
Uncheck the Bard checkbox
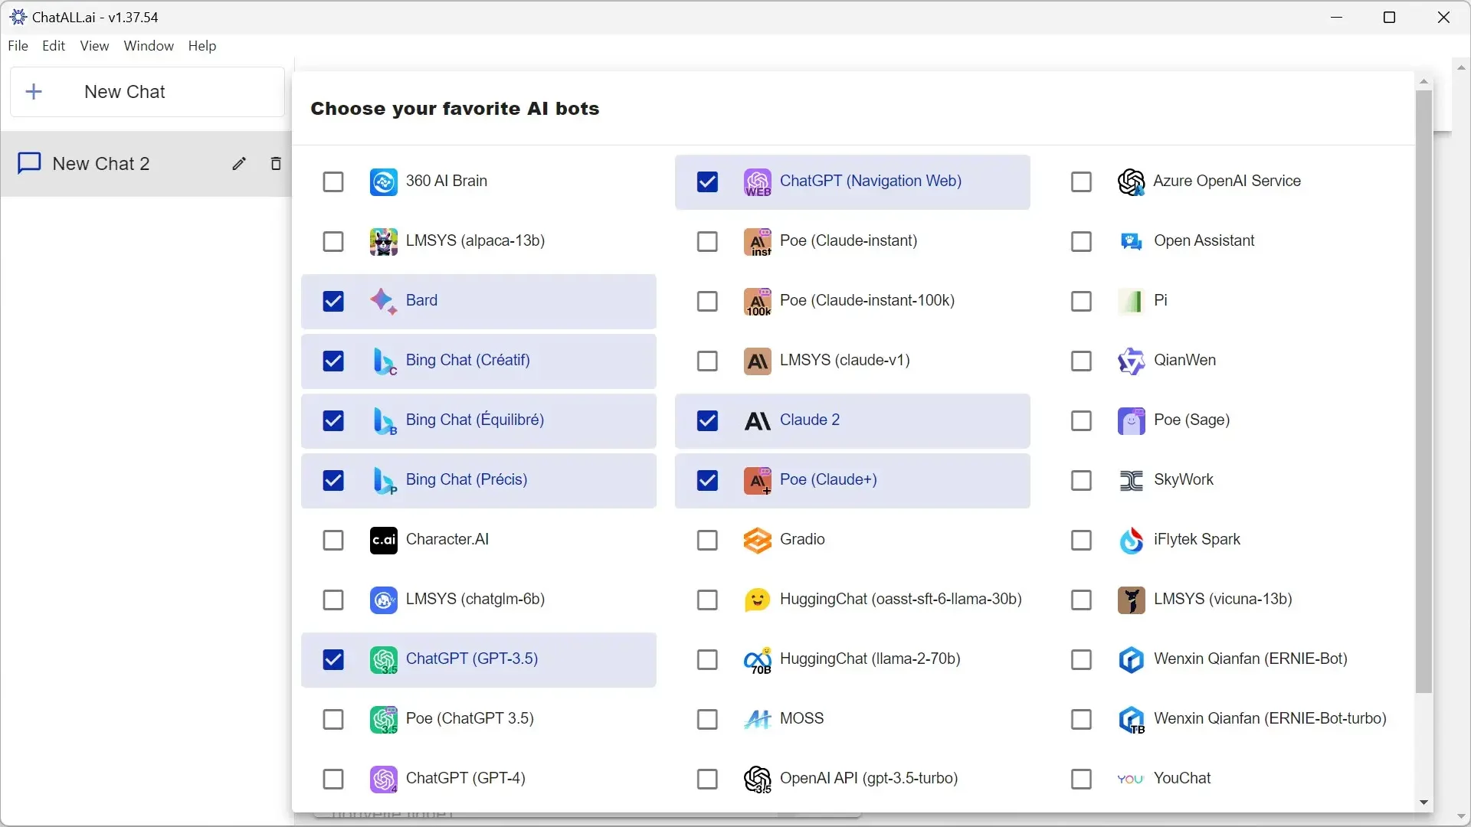click(333, 302)
